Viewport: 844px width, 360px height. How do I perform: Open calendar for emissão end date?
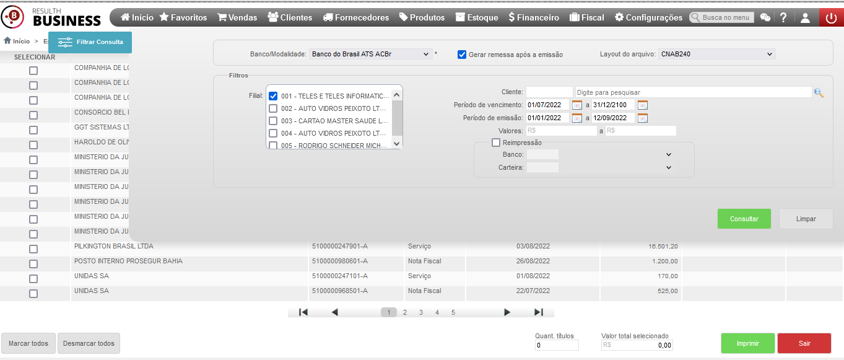coord(642,118)
